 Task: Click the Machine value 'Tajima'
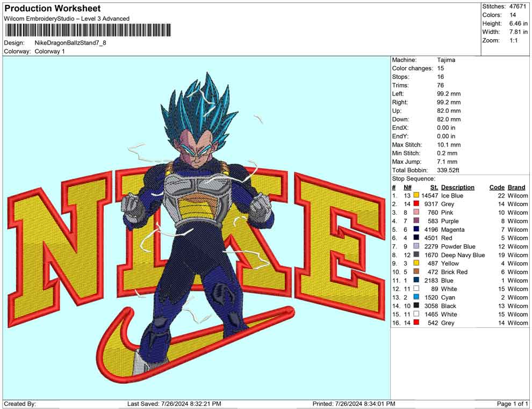point(446,60)
